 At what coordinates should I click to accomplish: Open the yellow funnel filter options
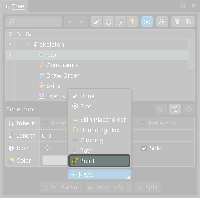[x=132, y=22]
